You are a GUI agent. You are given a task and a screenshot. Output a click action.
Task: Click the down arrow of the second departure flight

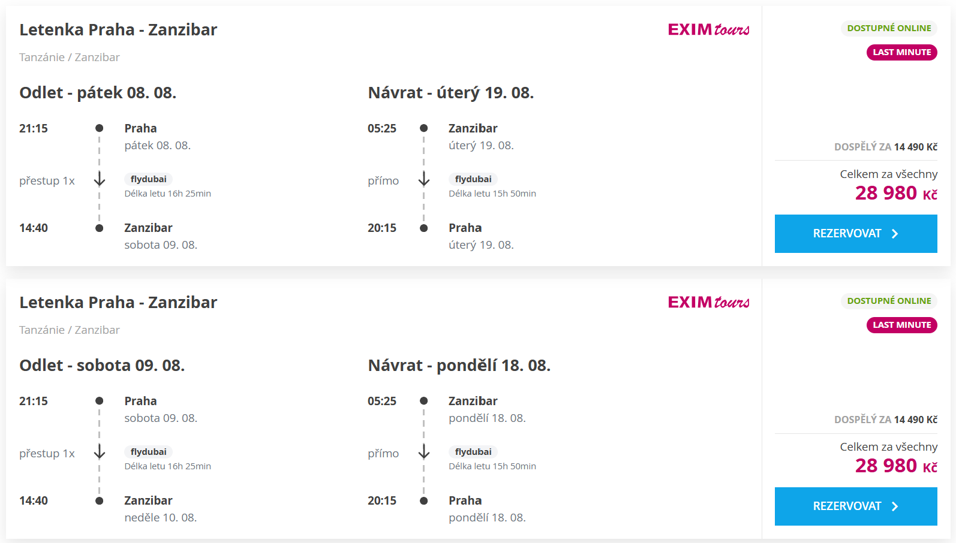(x=100, y=452)
